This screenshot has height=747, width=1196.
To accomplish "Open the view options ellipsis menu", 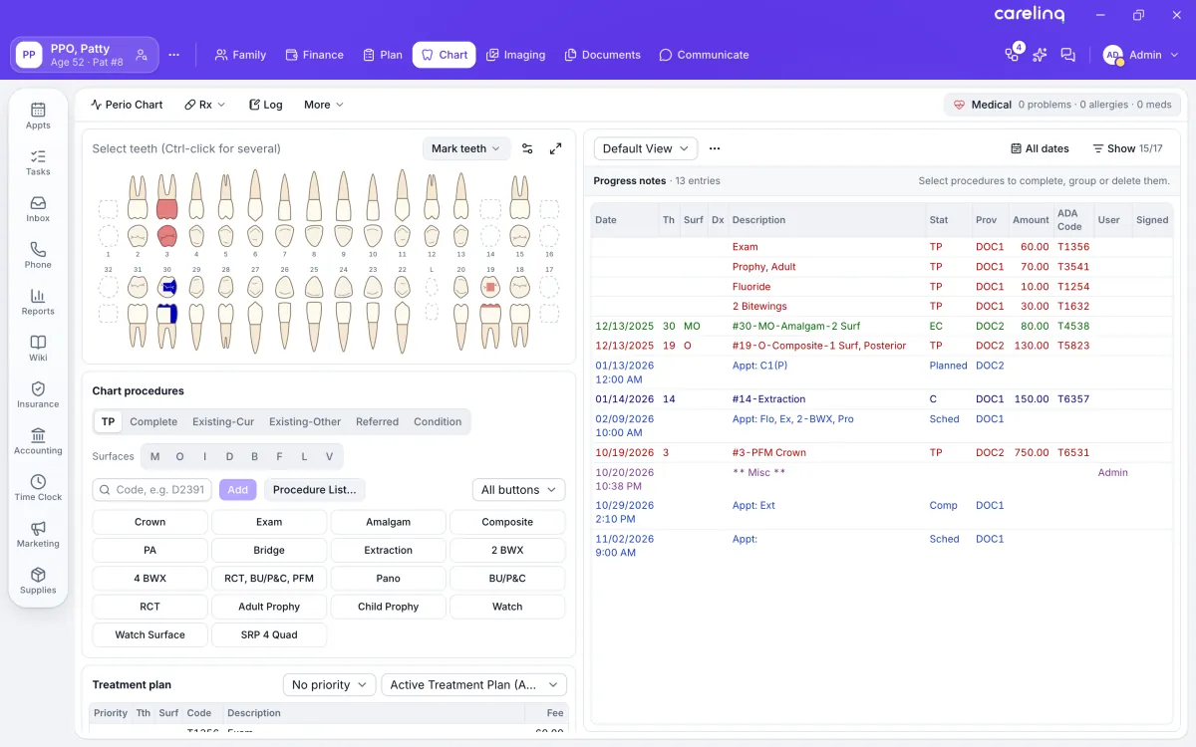I will tap(715, 148).
